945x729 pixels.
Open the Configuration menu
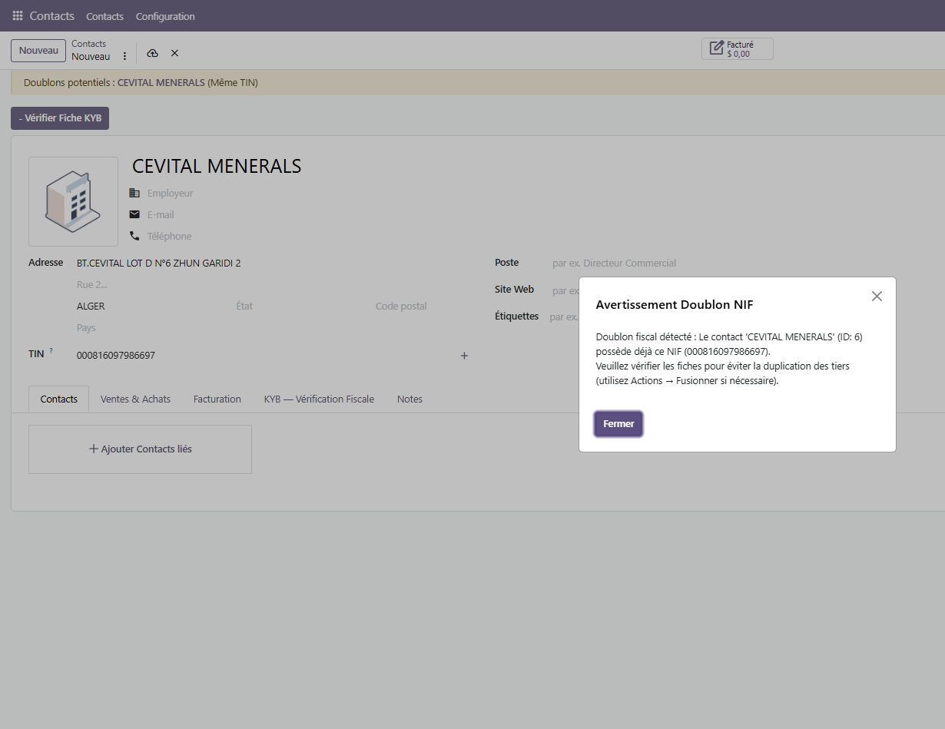[165, 16]
